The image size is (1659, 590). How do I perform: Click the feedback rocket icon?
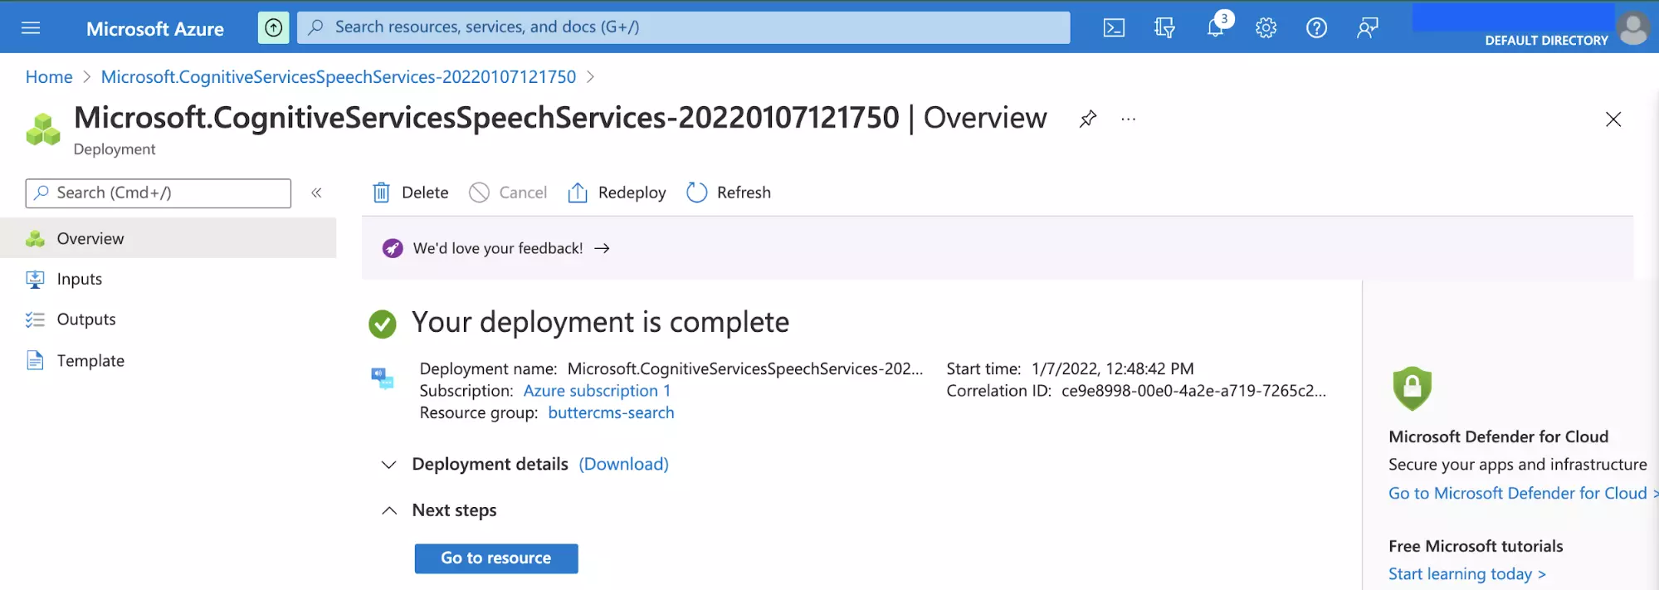[393, 248]
